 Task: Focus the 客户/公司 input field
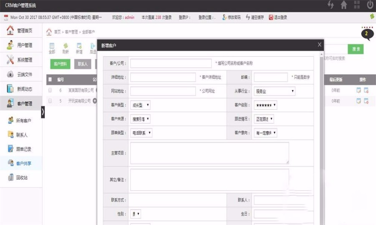171,63
